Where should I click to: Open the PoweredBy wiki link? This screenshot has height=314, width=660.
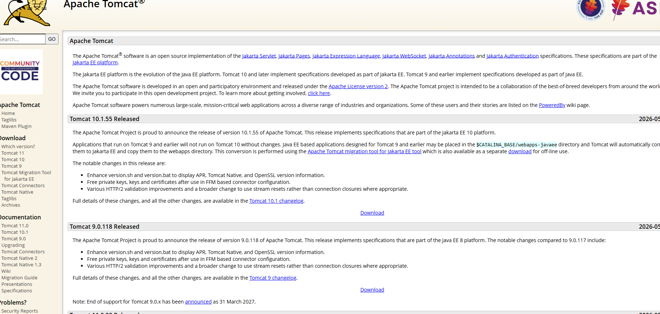[x=552, y=105]
